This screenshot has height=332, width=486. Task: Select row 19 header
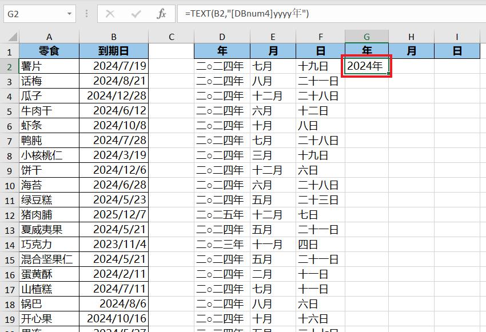pyautogui.click(x=9, y=319)
